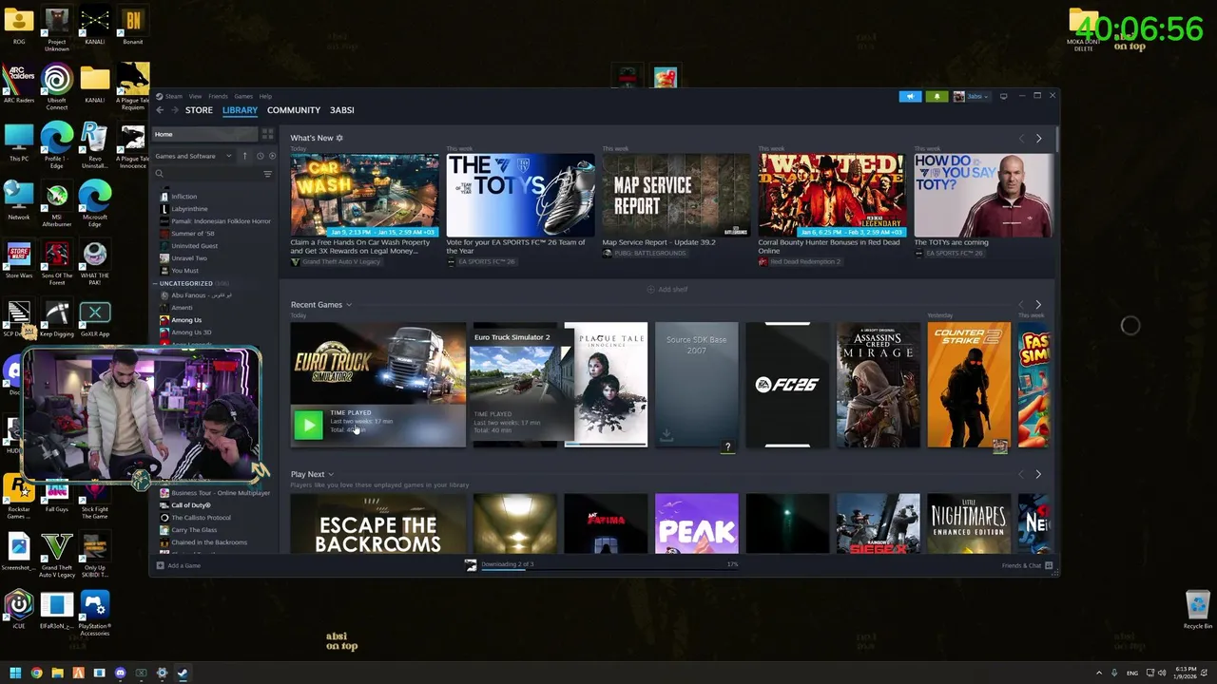Open PUBG: BATTLEGROUNDS news tag
The height and width of the screenshot is (684, 1217).
pos(647,254)
